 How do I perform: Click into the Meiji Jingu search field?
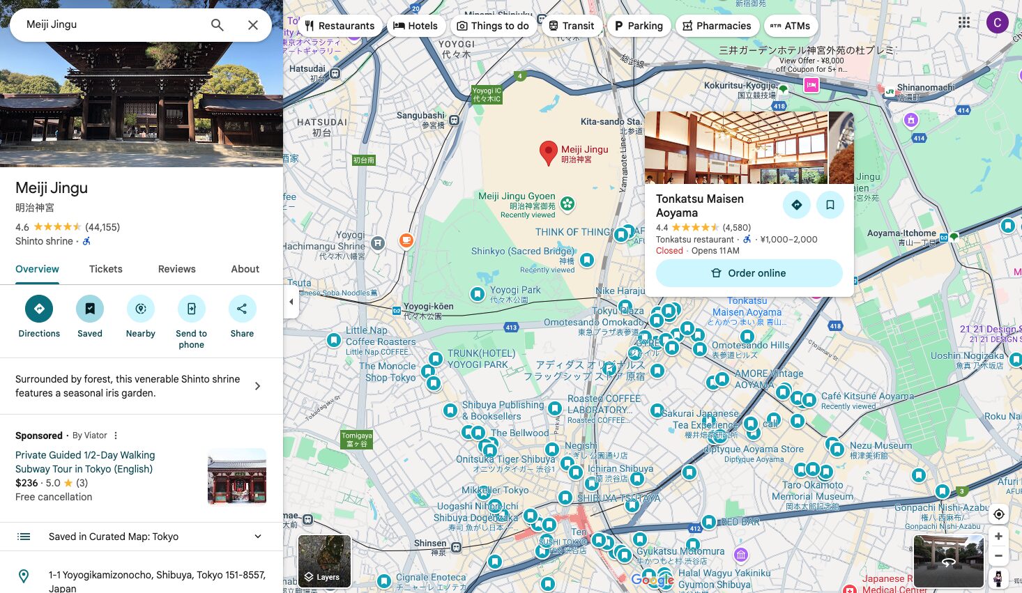[x=112, y=24]
